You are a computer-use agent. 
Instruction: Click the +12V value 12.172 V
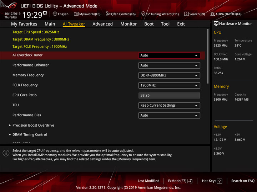(x=220, y=140)
